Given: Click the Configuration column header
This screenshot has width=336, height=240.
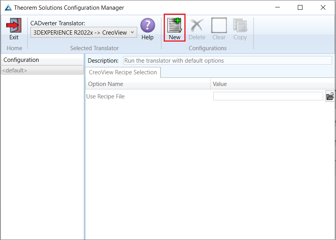Looking at the screenshot, I should [42, 60].
